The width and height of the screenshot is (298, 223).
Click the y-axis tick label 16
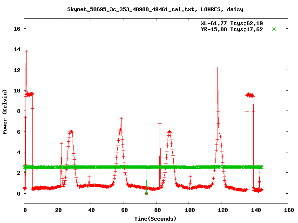(x=17, y=29)
